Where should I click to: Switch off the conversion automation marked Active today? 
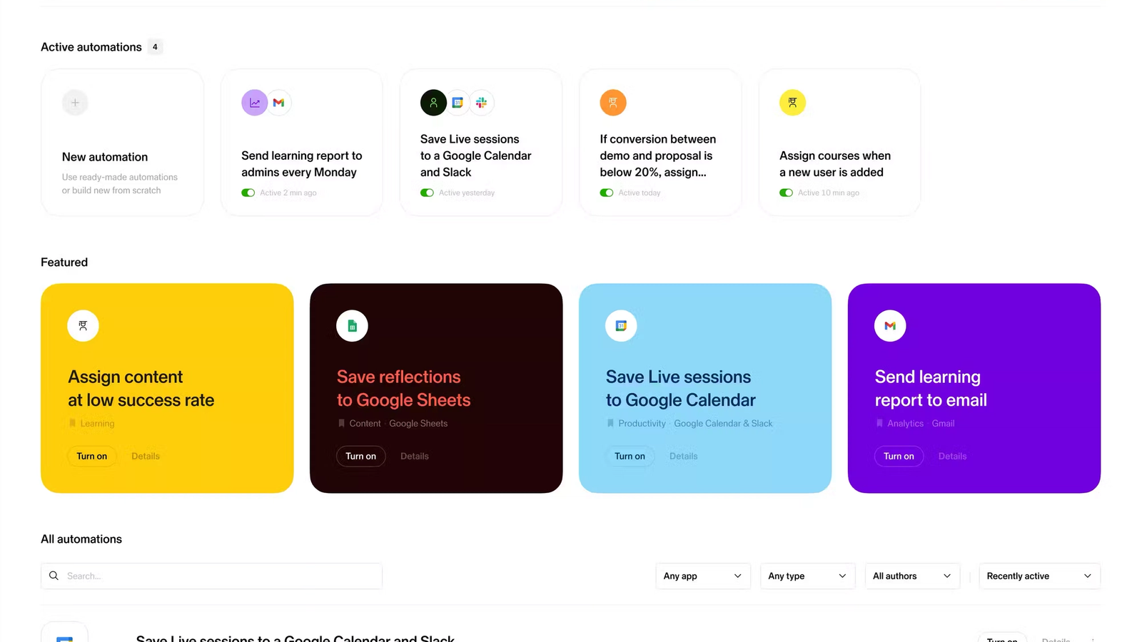[607, 193]
